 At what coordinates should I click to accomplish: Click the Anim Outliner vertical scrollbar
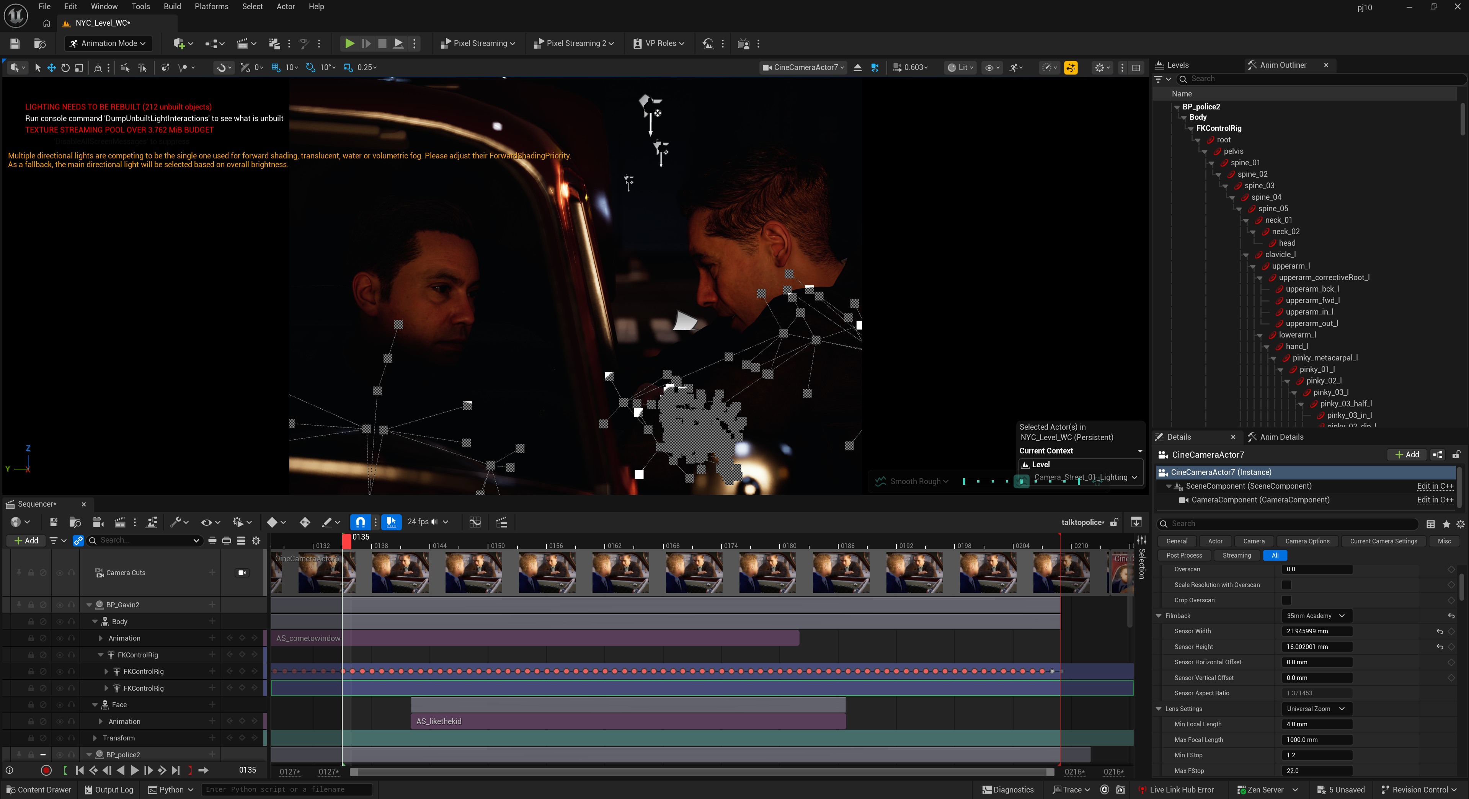coord(1463,119)
